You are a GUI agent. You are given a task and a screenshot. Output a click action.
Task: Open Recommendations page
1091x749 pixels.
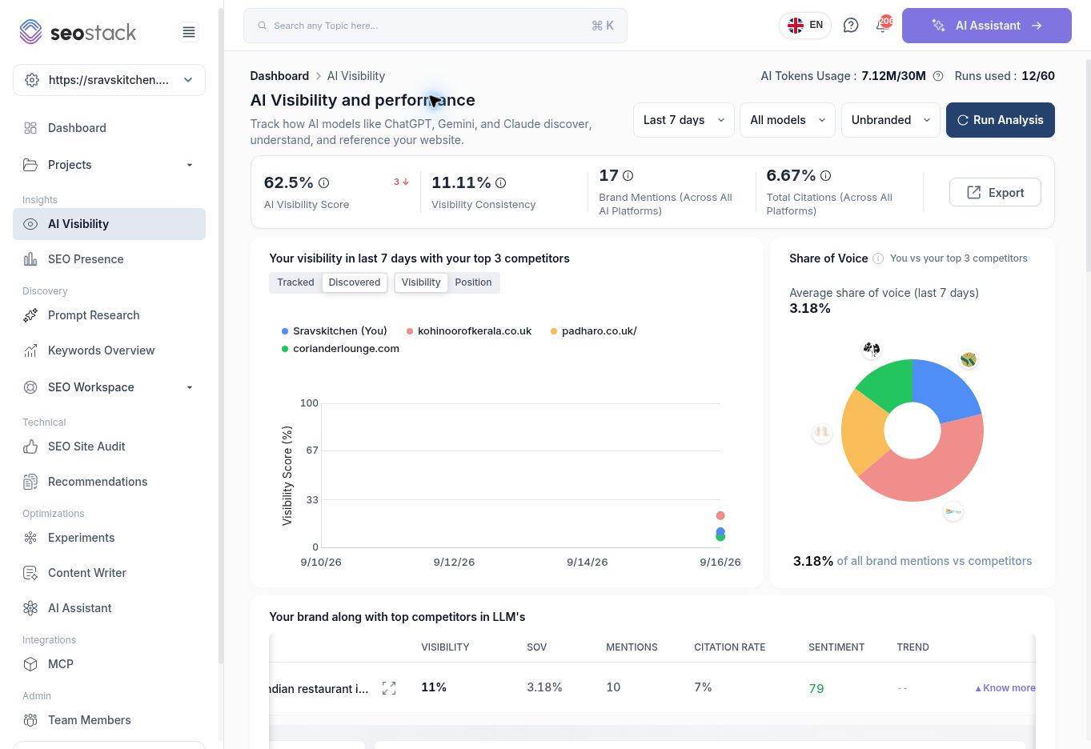click(110, 482)
